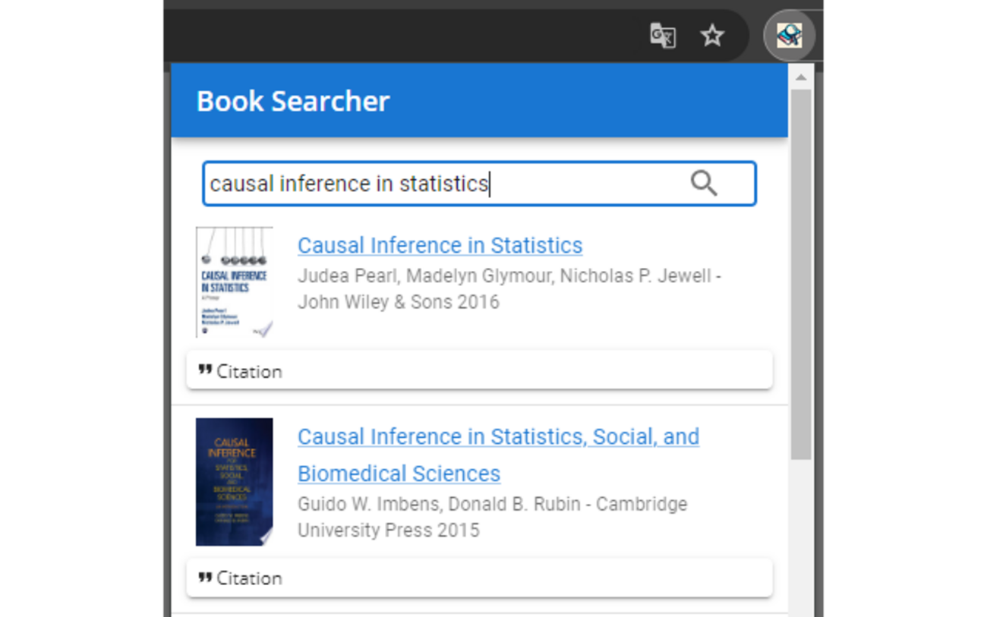Click the "Book Searcher" header title
The width and height of the screenshot is (987, 617).
pos(293,101)
